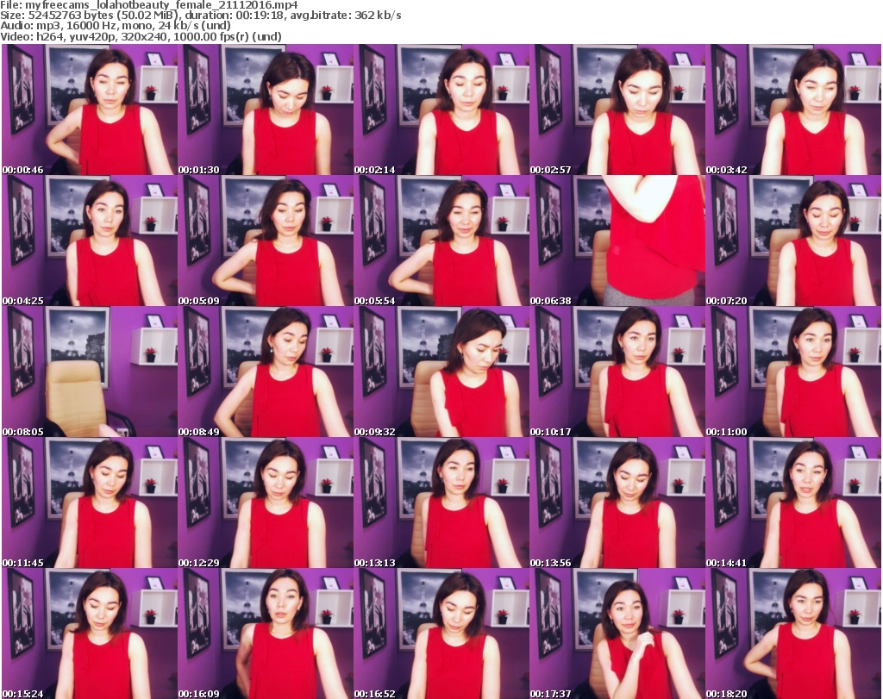
Task: Select the thumbnail stamped 00:00:46
Action: pyautogui.click(x=90, y=109)
